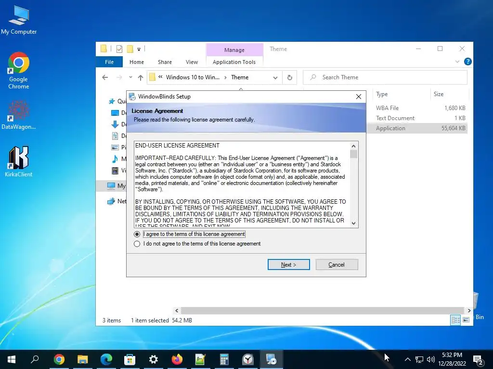Open File Explorer from the taskbar
Viewport: 493px width, 369px height.
[82, 359]
